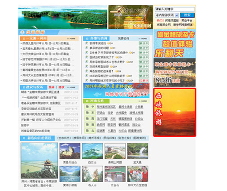
Task: Open MORE link in 一元游·河南 header
Action: [x=71, y=39]
